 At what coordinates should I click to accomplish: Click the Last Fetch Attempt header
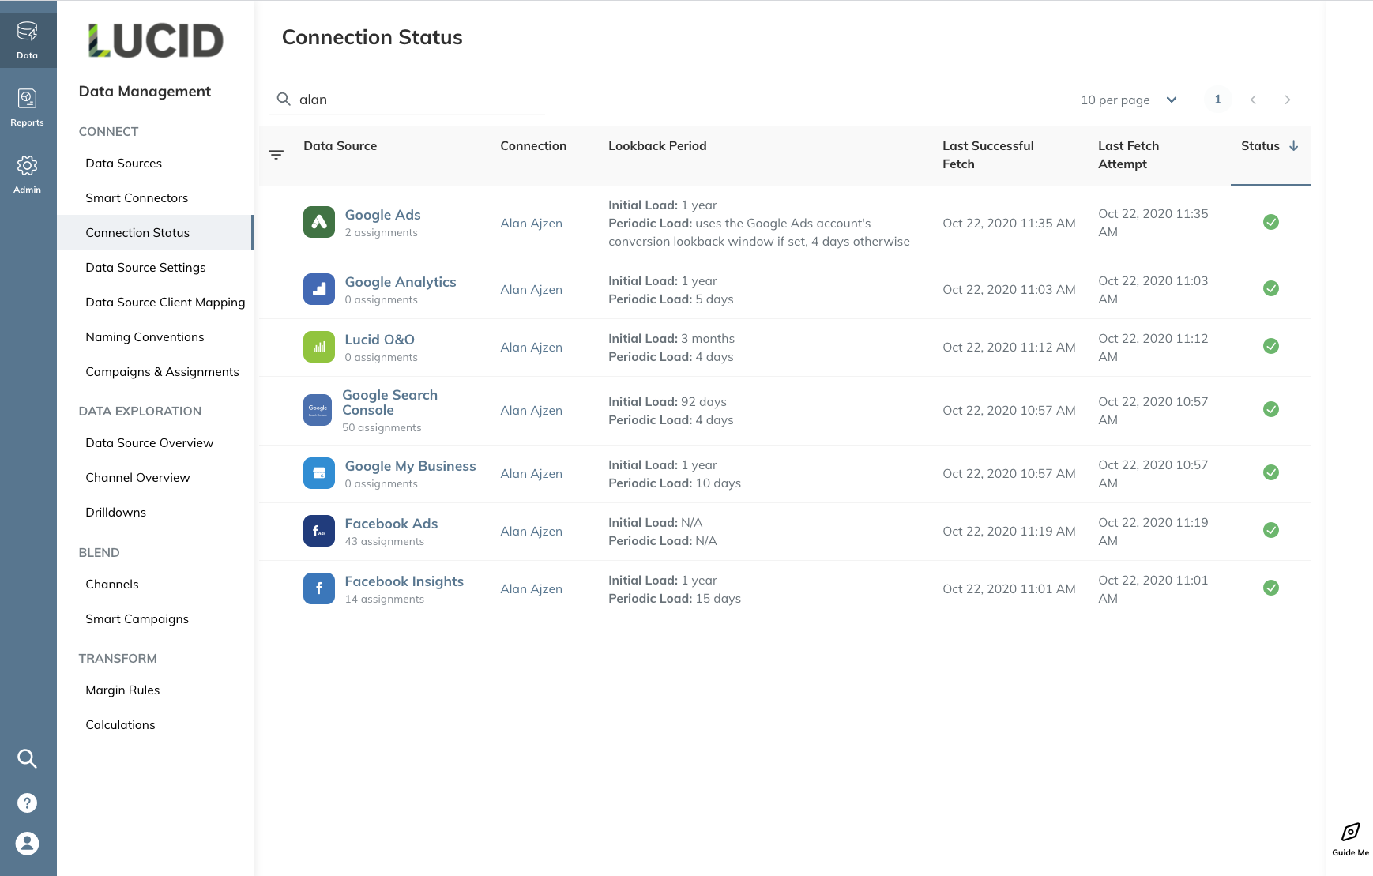pyautogui.click(x=1128, y=155)
